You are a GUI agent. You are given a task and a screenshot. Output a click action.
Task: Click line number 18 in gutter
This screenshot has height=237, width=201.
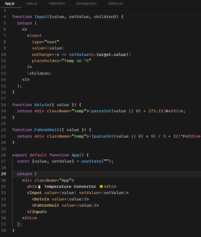click(3, 105)
